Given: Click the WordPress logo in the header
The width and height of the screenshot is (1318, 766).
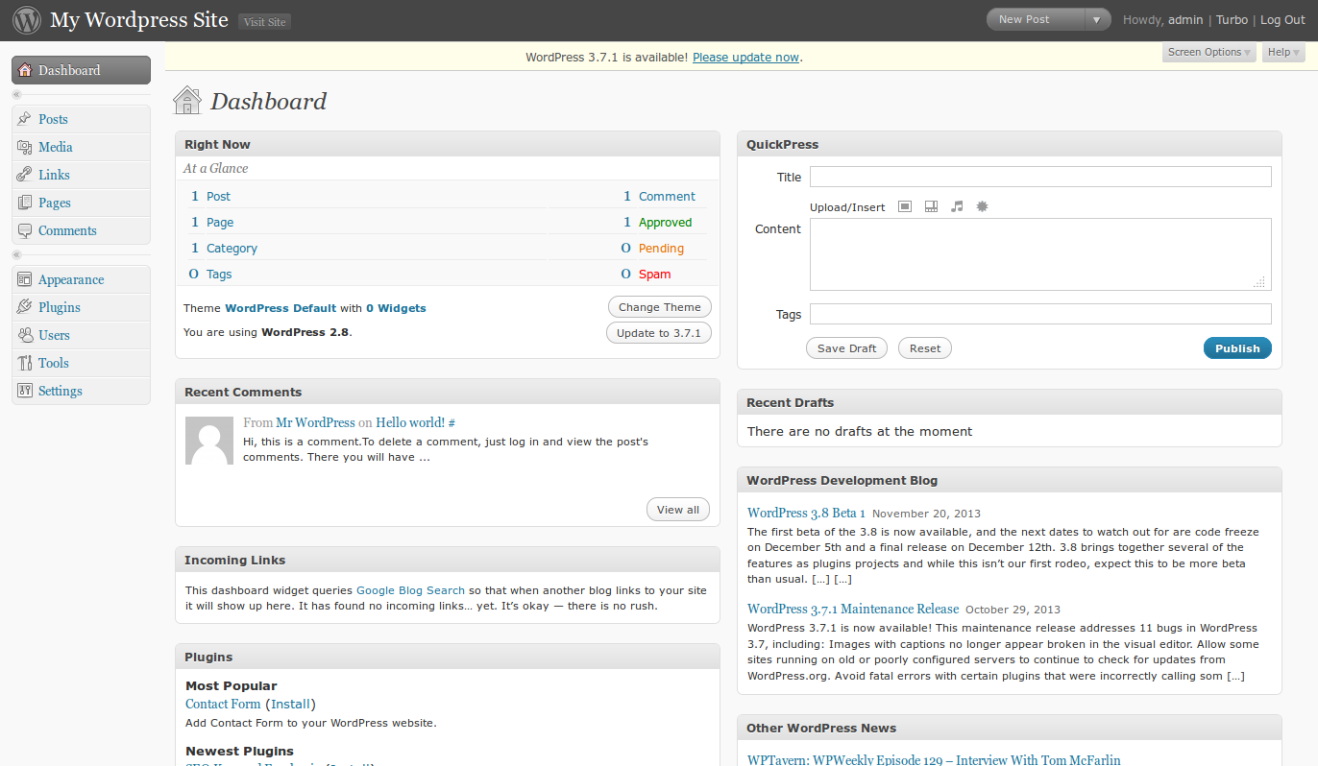Looking at the screenshot, I should pyautogui.click(x=27, y=19).
